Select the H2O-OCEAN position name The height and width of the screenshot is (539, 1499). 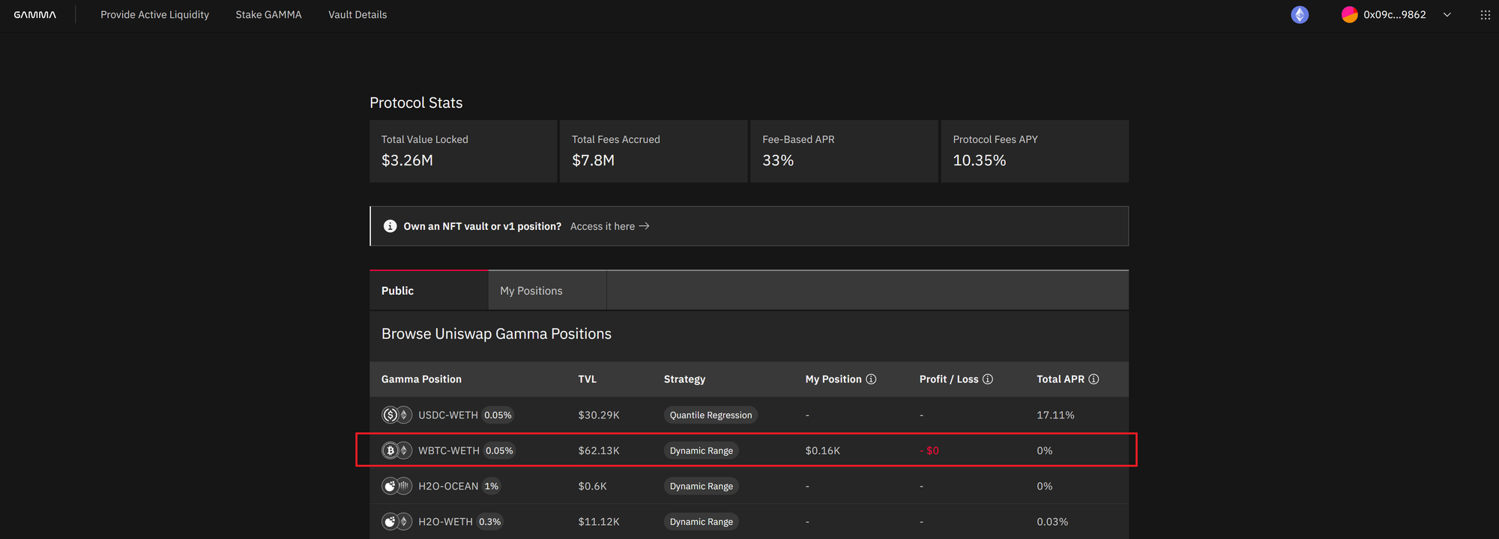448,486
